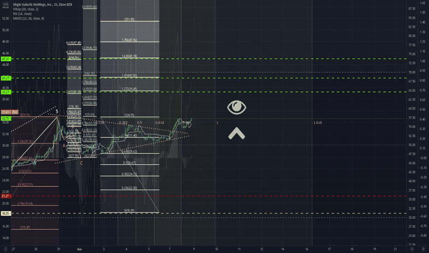429x253 pixels.
Task: Select the 0.236(30.36) retracement label
Action: (25, 141)
